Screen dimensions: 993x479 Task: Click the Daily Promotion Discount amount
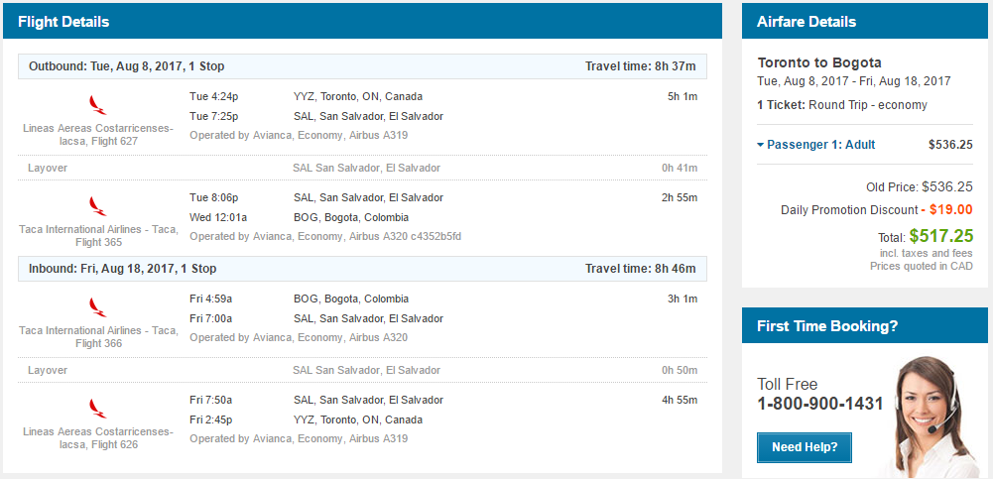click(946, 209)
